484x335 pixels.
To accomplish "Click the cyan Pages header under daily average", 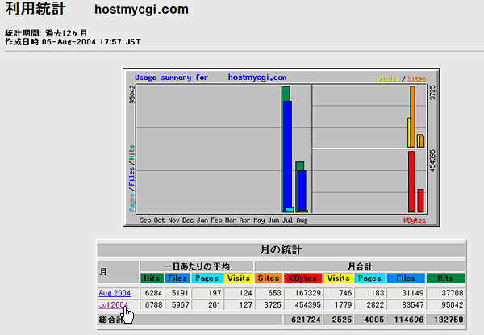I will tap(207, 278).
